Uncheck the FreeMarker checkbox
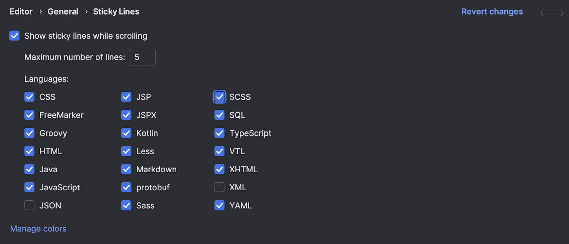 point(30,115)
